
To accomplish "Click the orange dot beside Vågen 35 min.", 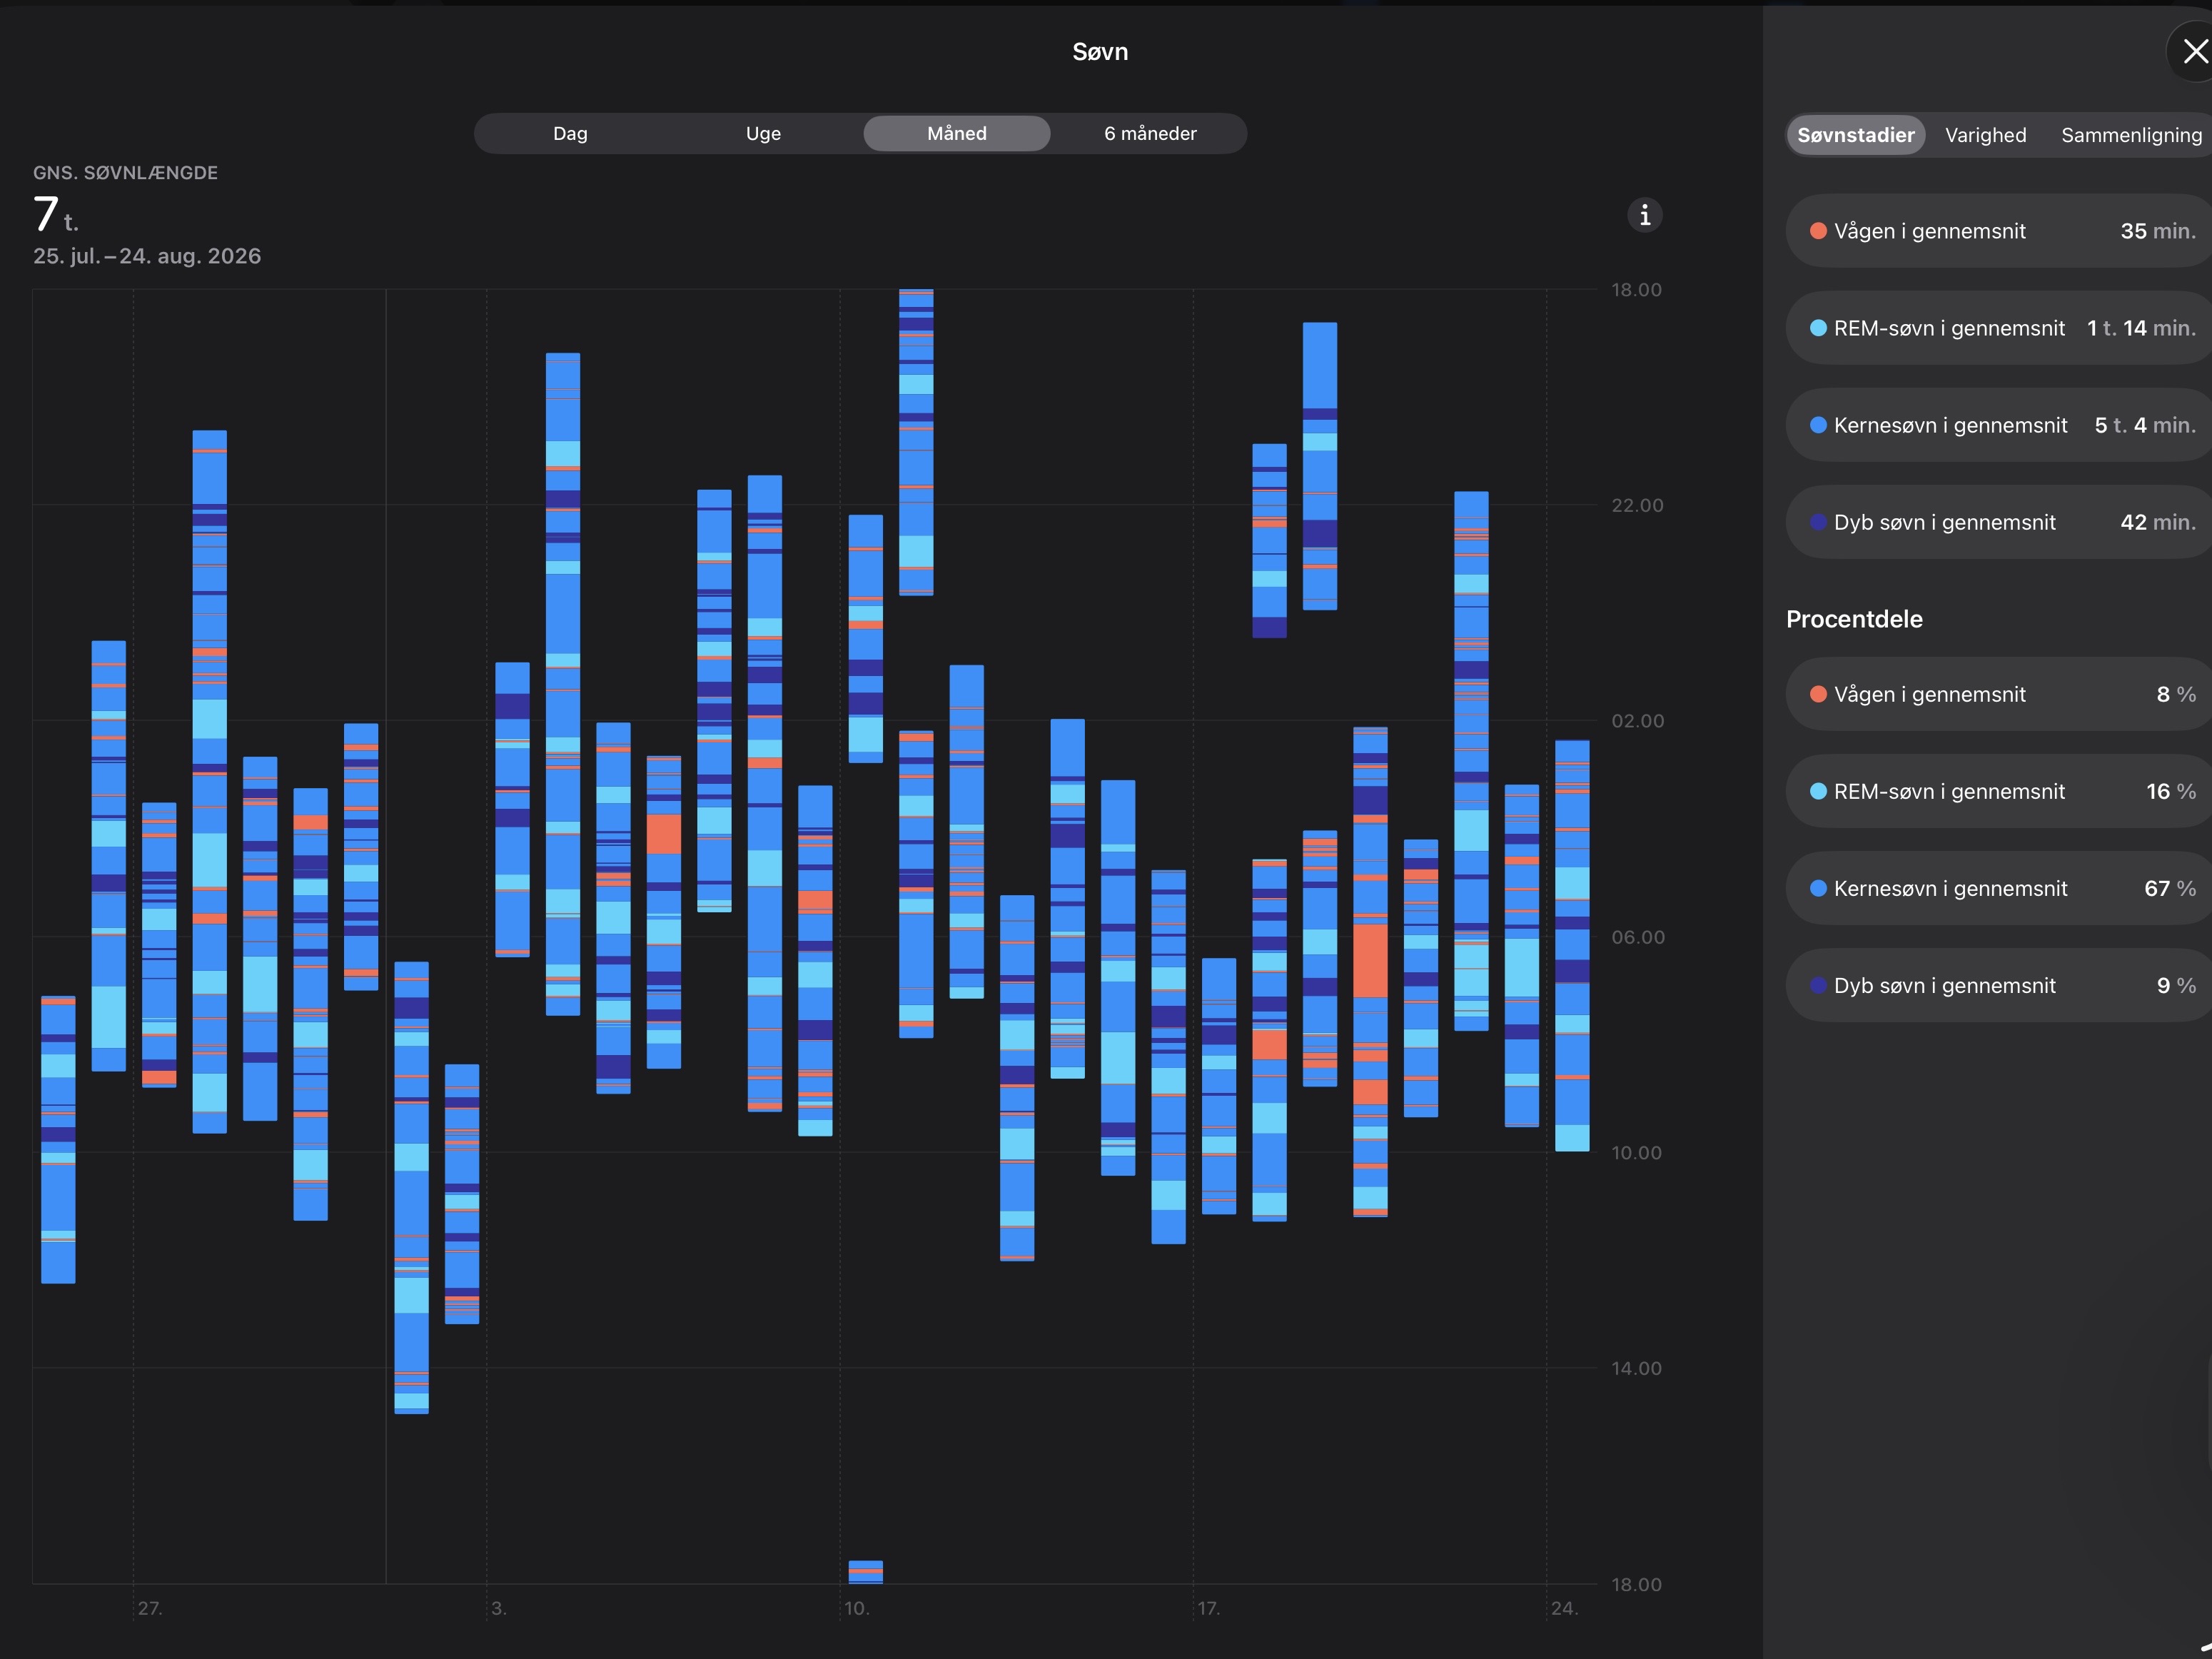I will coord(1818,231).
